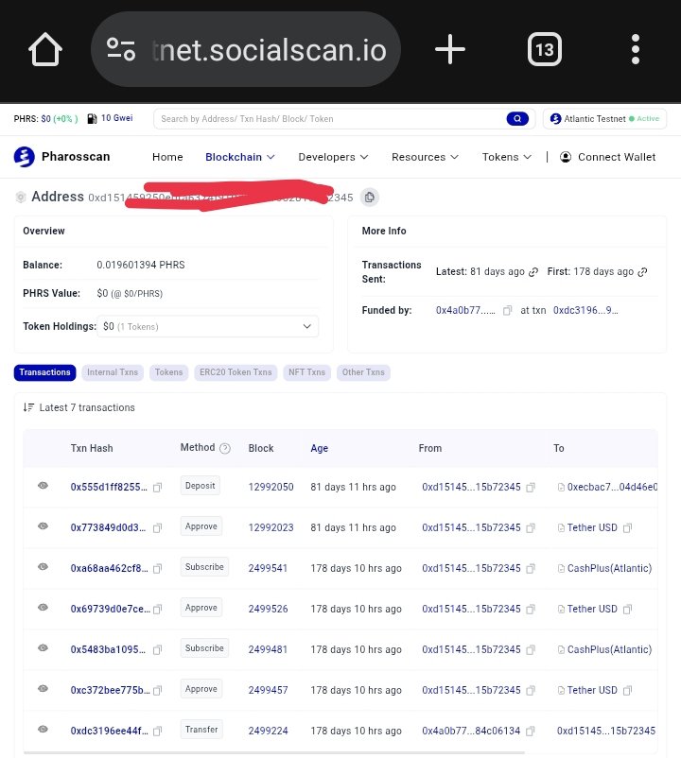Open funding txn 0xdc3196...9 link
This screenshot has height=758, width=681.
(x=585, y=310)
